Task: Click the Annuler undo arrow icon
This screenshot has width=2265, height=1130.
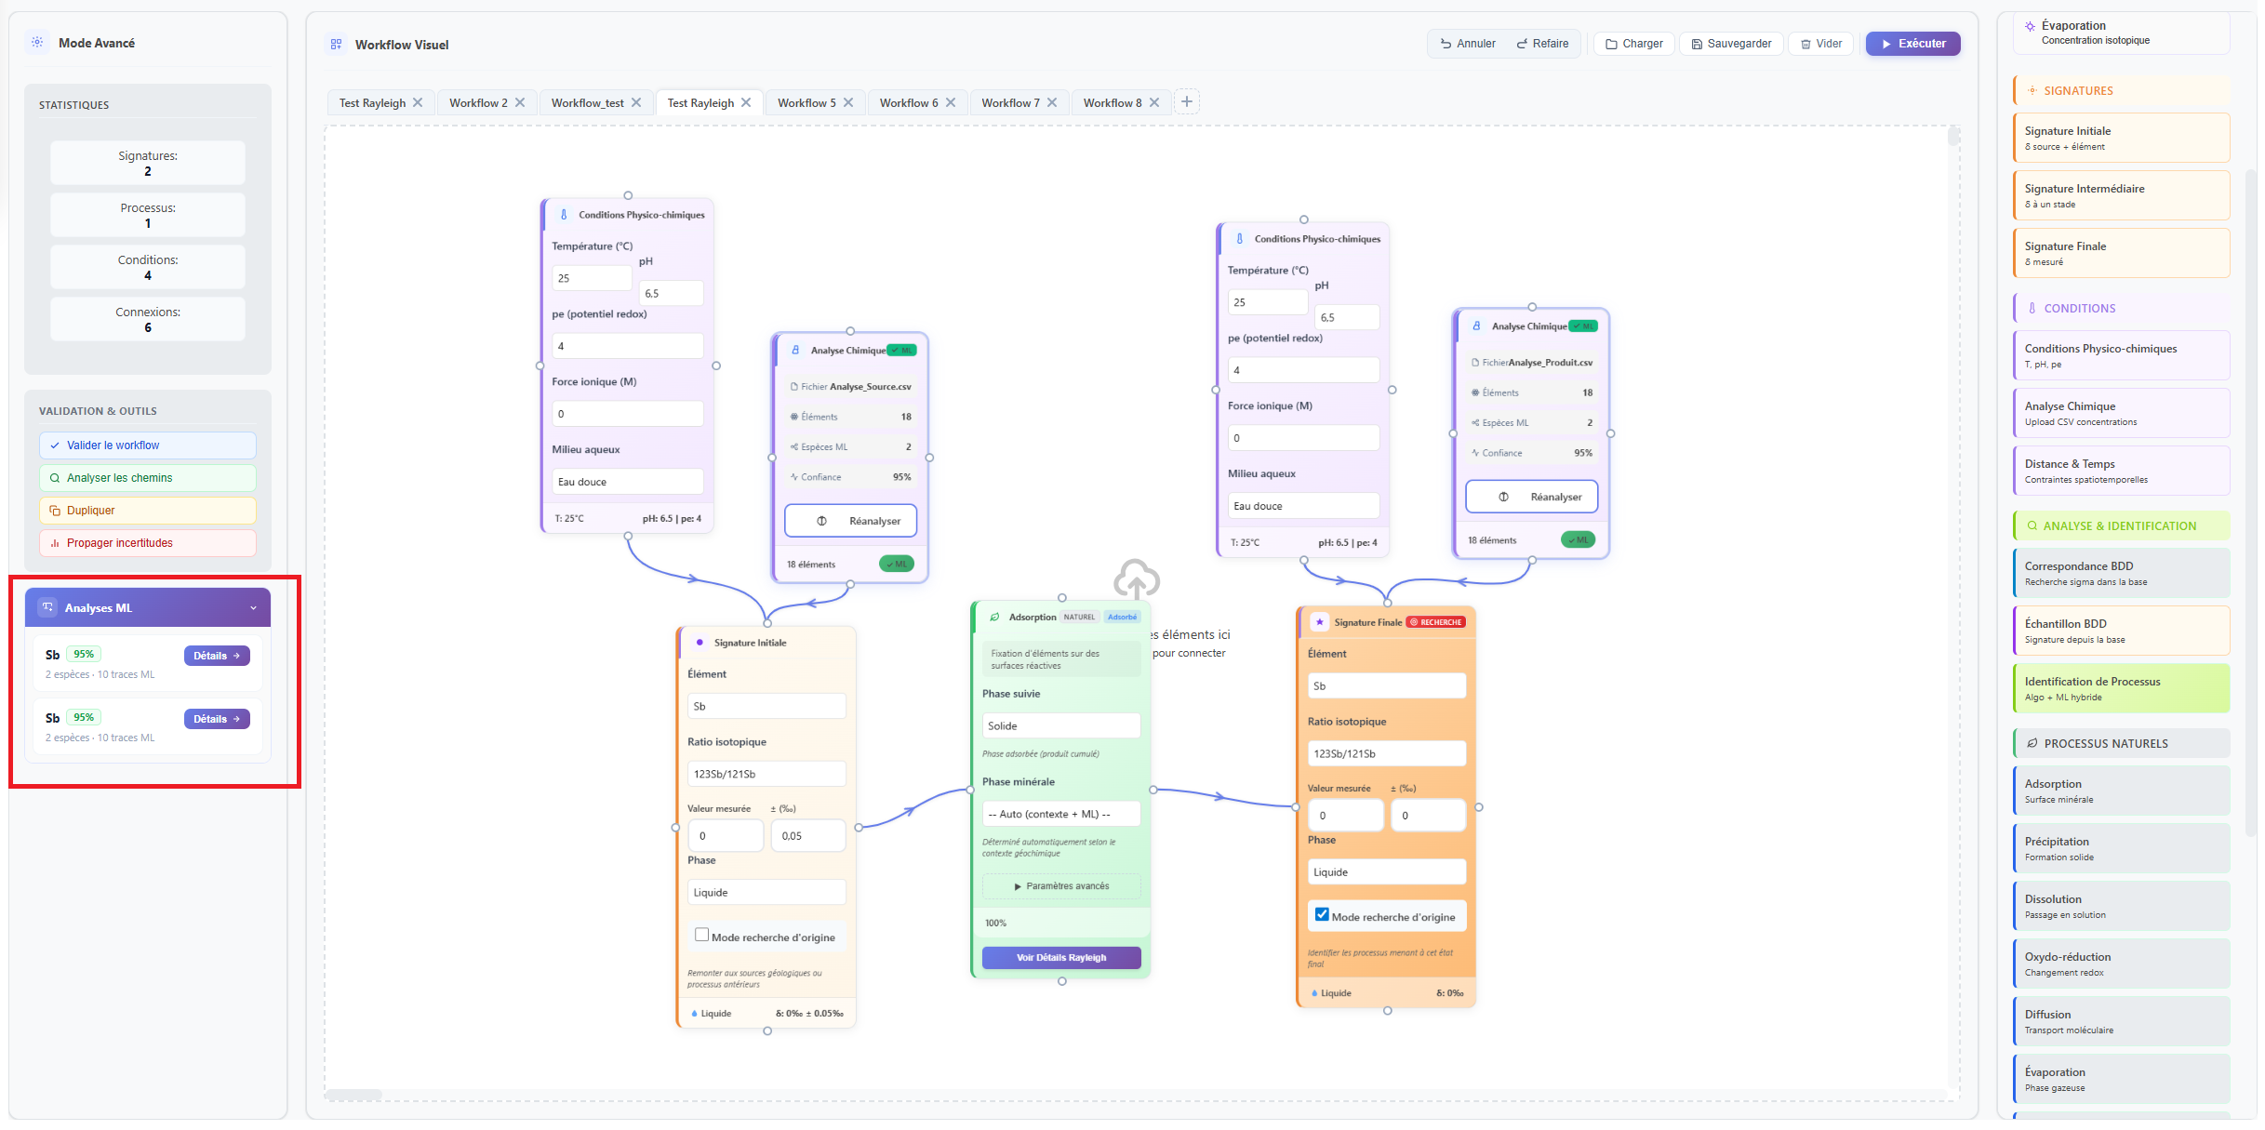Action: pos(1446,44)
